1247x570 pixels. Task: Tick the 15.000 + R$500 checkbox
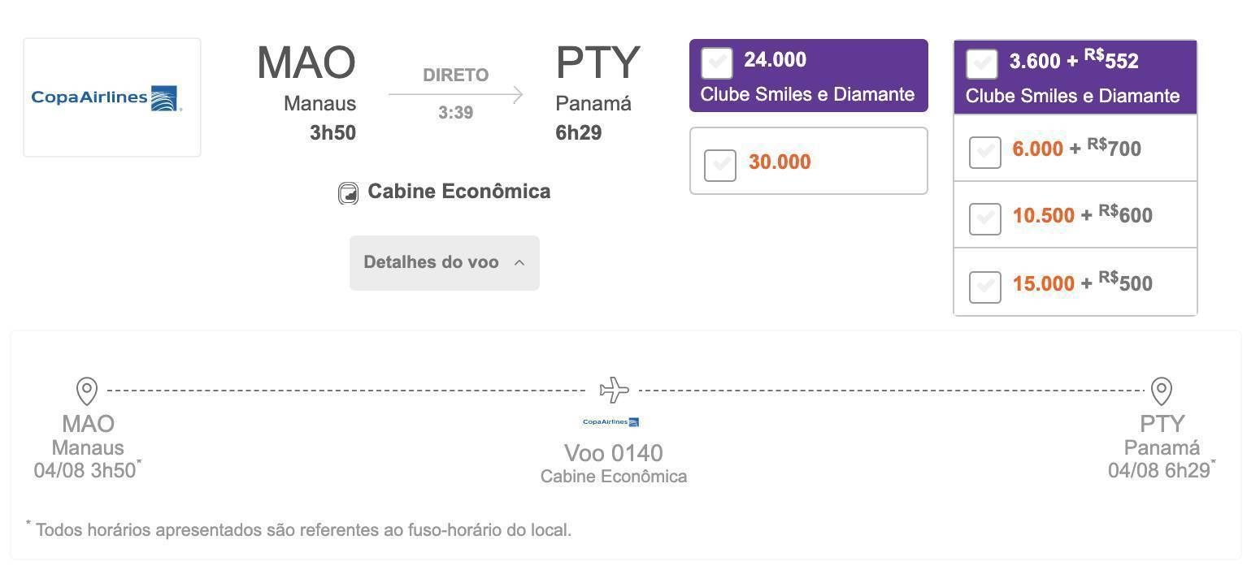click(x=985, y=287)
